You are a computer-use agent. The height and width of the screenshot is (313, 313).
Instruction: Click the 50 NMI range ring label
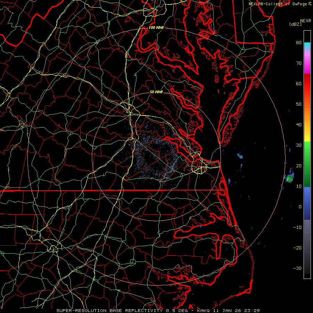tap(156, 92)
